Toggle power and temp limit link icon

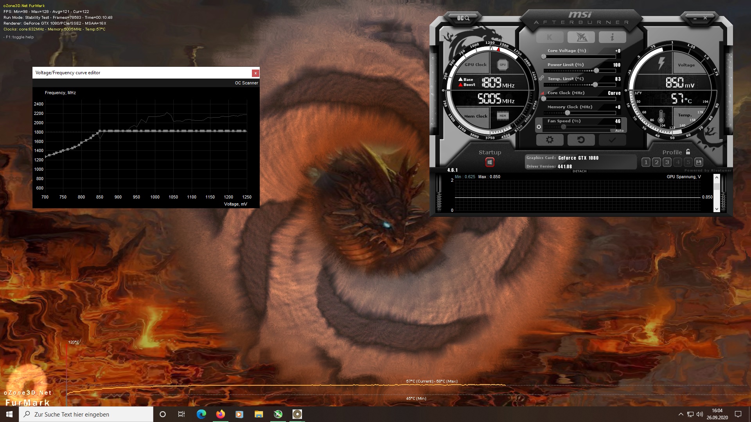541,78
